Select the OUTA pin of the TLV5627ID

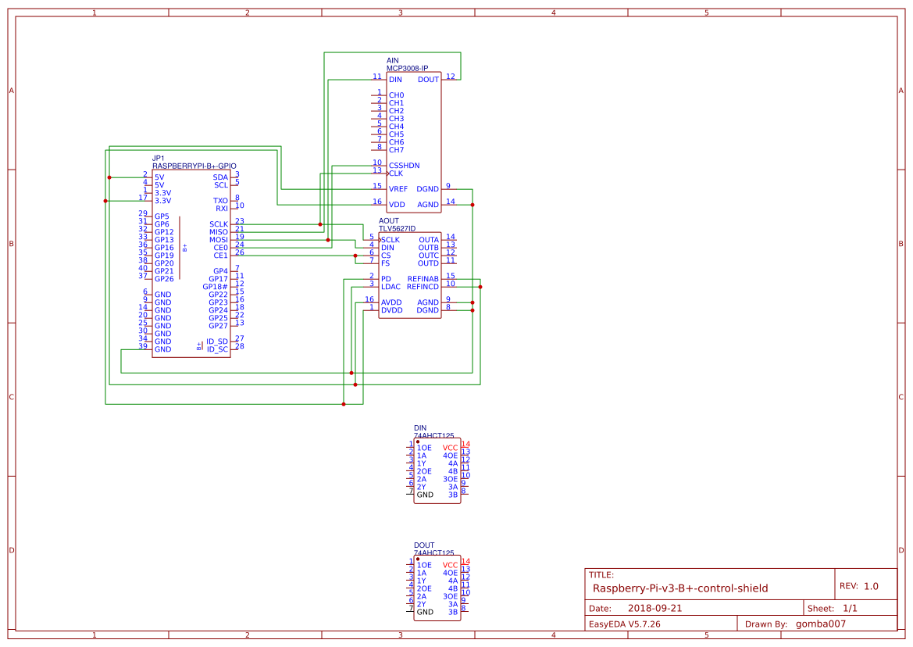click(429, 240)
